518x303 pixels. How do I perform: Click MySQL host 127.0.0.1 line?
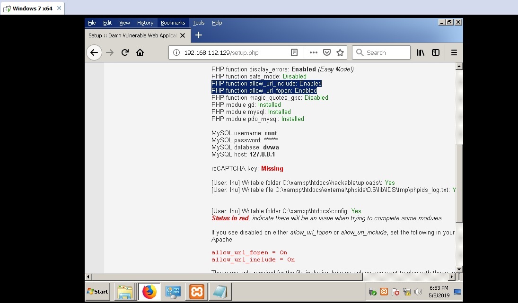pos(243,155)
